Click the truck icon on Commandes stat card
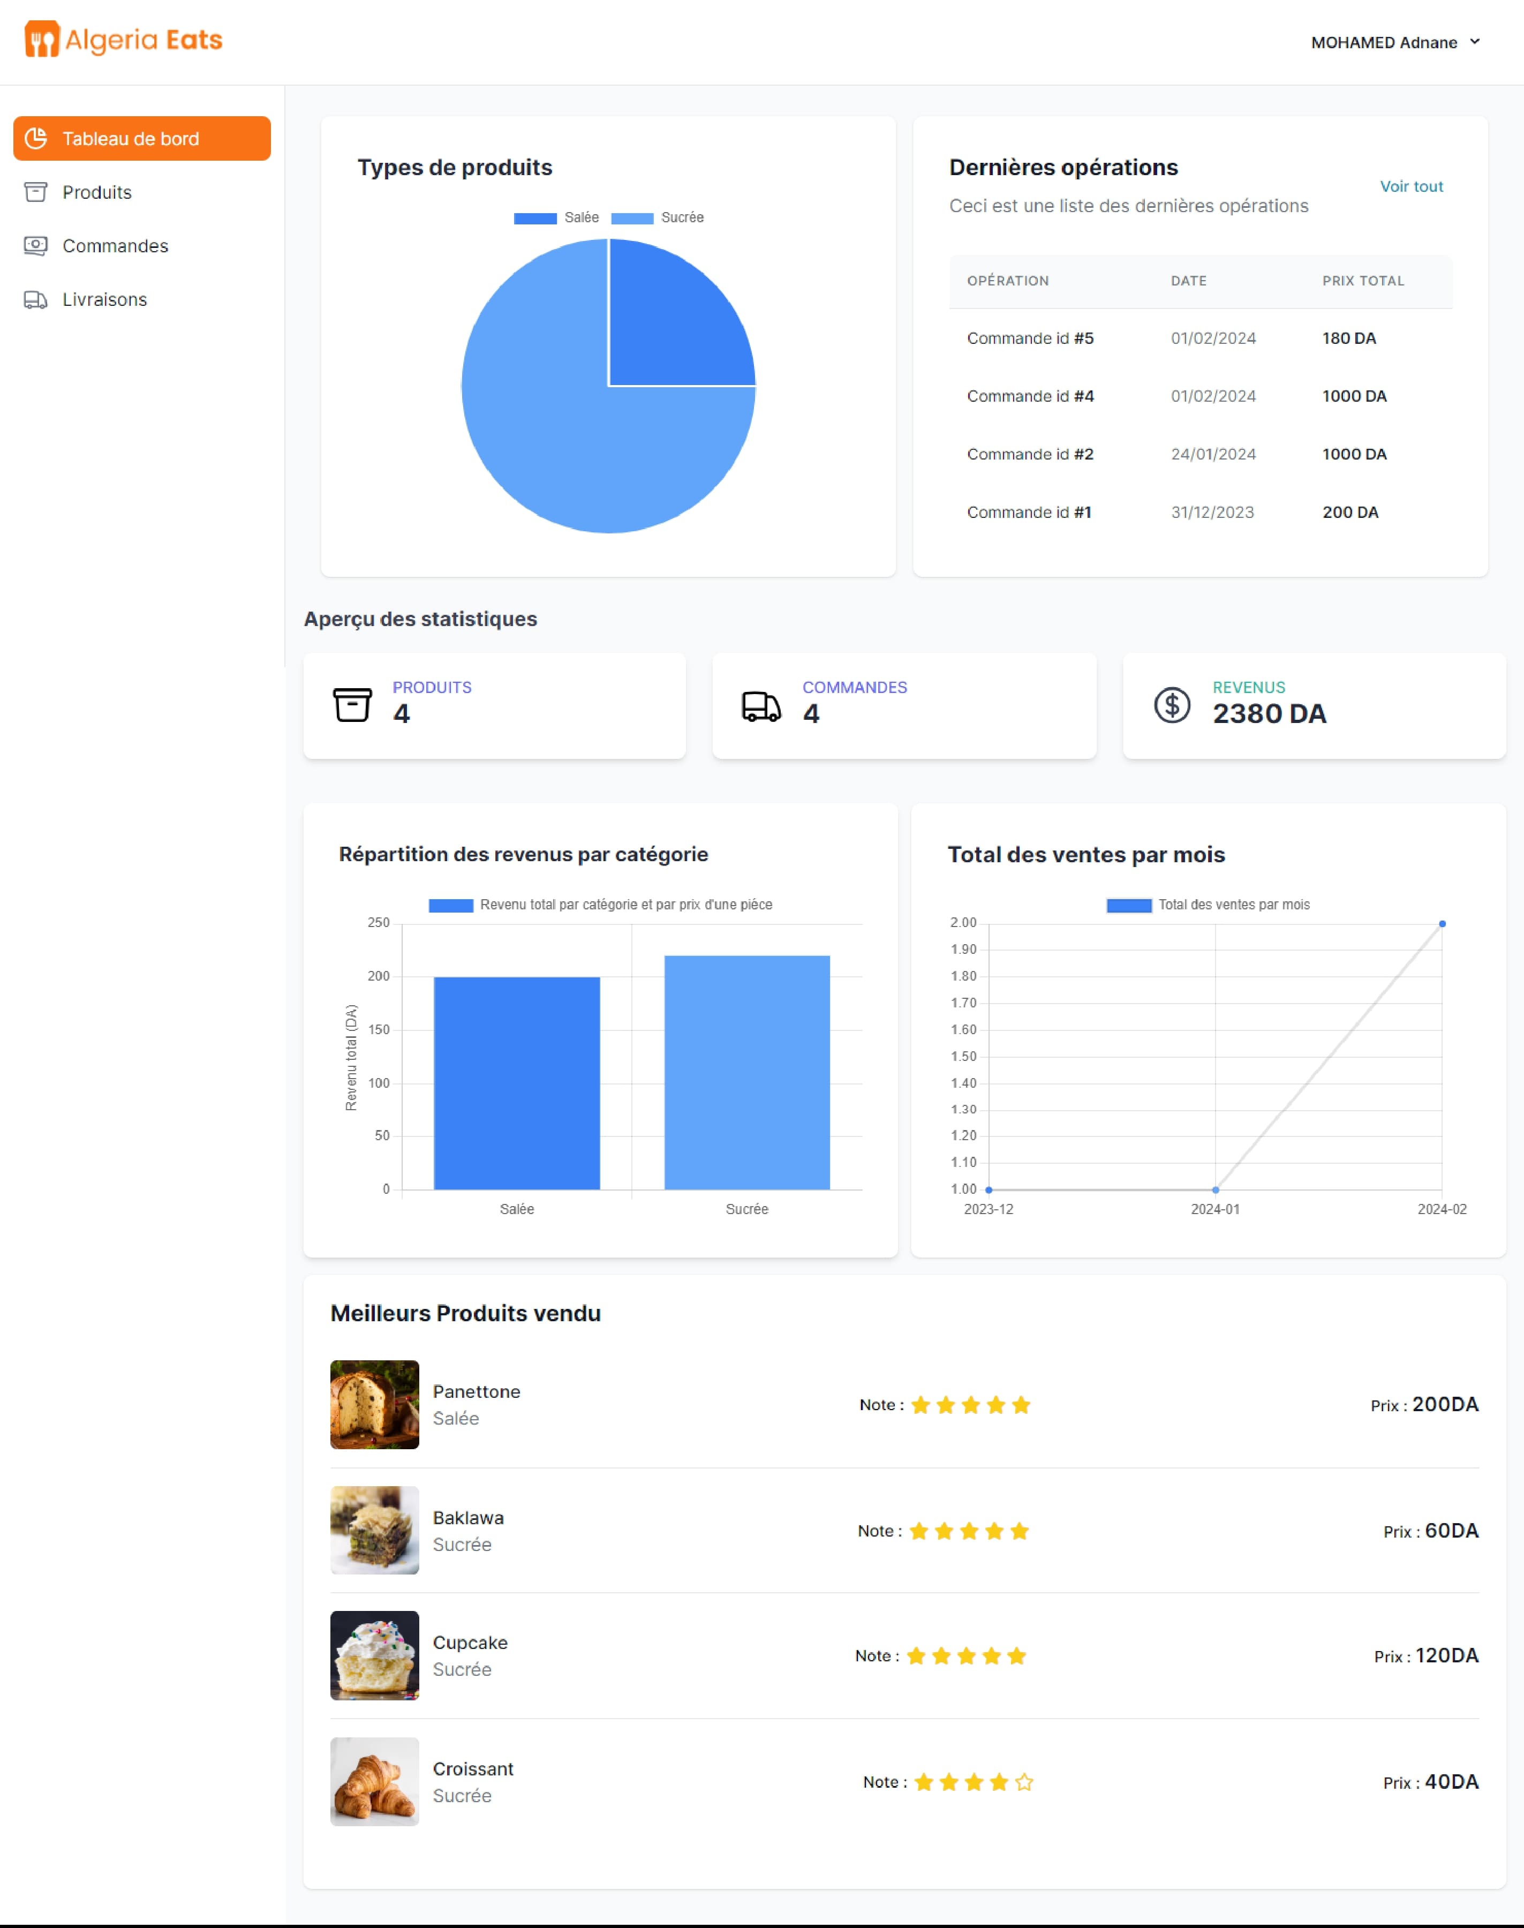This screenshot has height=1928, width=1524. 761,706
